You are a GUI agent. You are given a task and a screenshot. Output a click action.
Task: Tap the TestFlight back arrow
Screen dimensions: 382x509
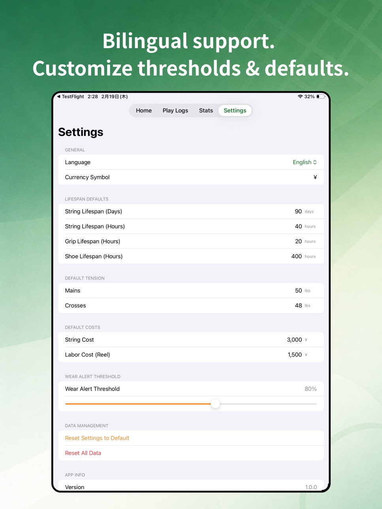pyautogui.click(x=59, y=96)
